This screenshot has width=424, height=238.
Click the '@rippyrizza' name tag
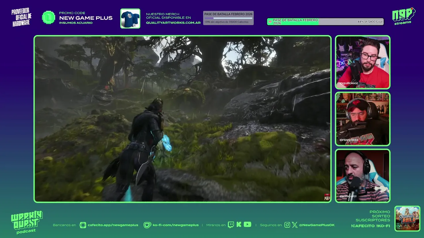point(349,140)
